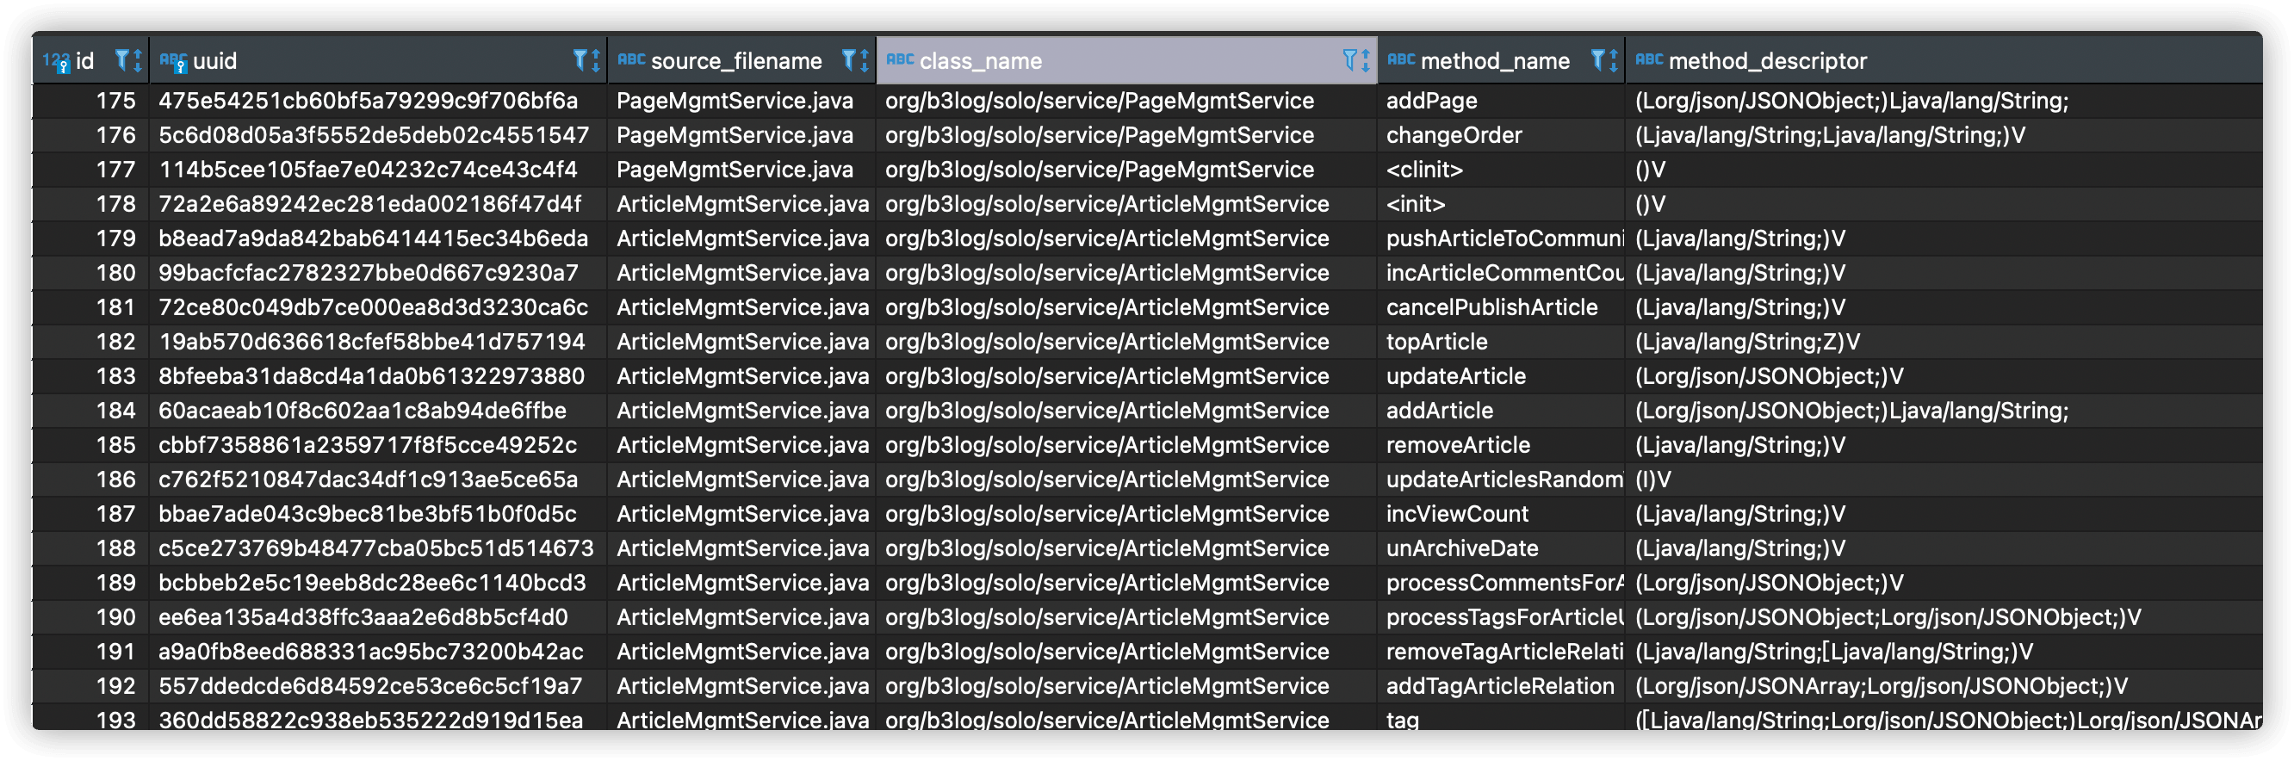Click ArticleMgmtService.java in row 184

click(x=742, y=411)
